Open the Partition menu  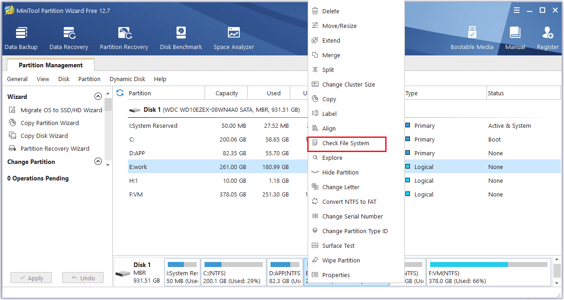click(89, 79)
